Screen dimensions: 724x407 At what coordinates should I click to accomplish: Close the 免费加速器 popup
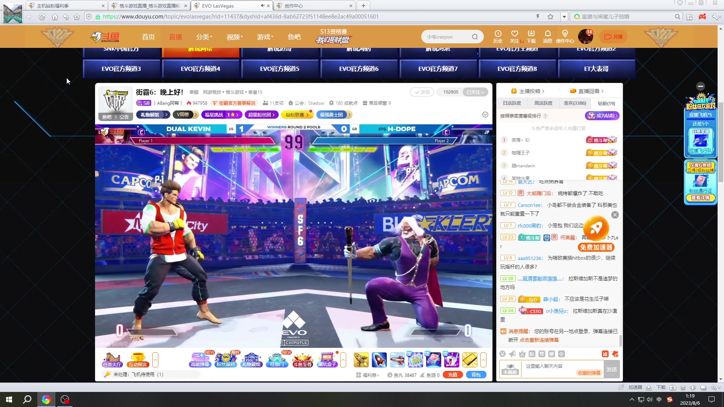[615, 215]
